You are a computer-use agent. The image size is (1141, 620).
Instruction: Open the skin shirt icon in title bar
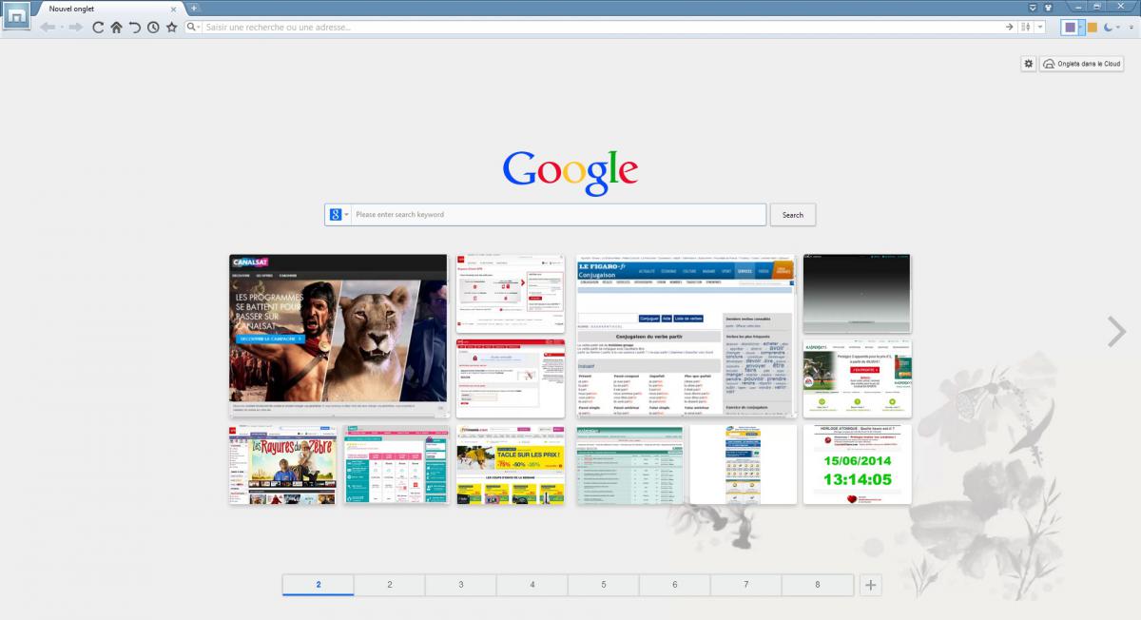[x=1050, y=8]
